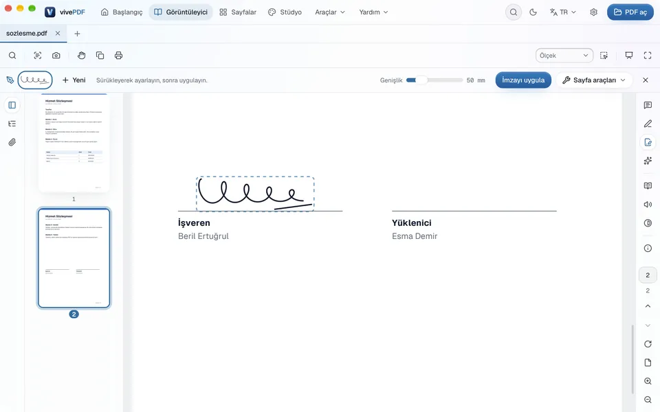
Task: Open the reading mode book icon
Action: [x=648, y=186]
